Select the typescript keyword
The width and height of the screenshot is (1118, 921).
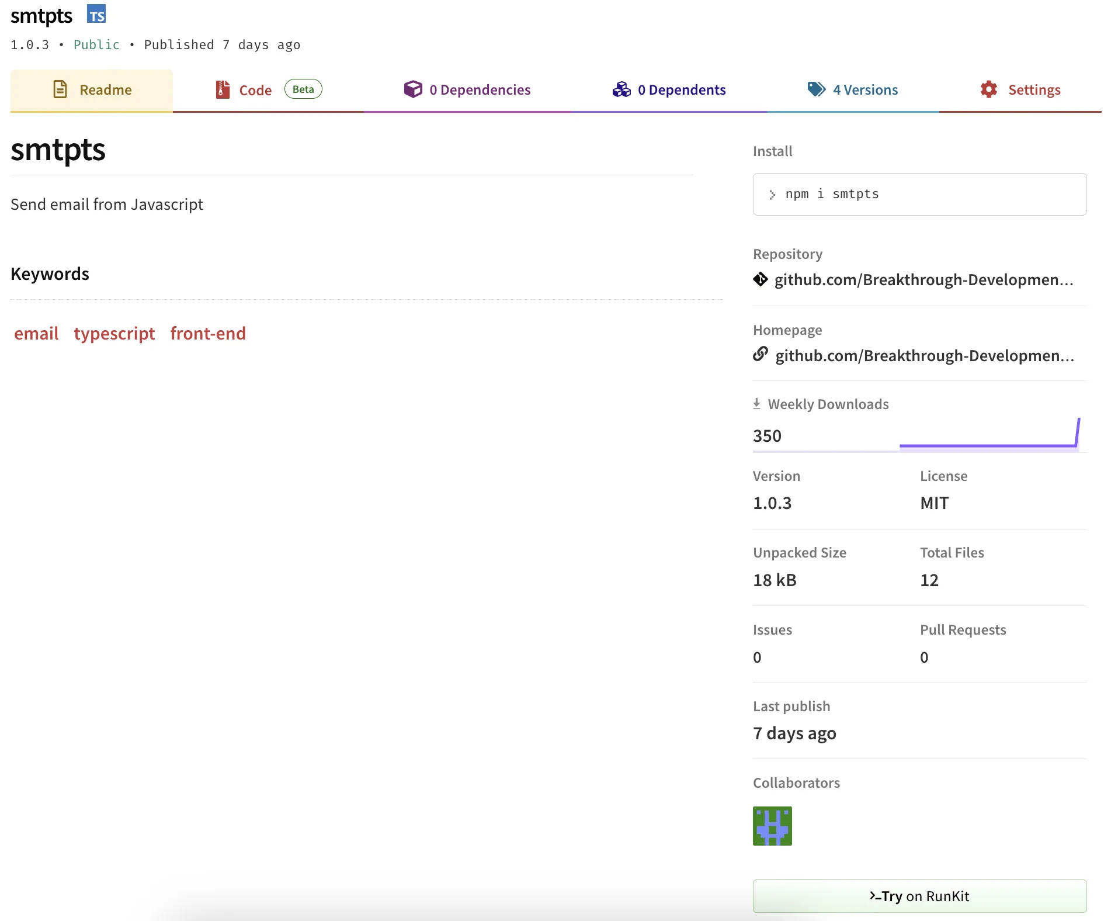pos(114,333)
